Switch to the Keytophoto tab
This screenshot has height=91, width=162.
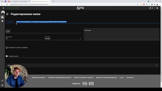point(41,2)
